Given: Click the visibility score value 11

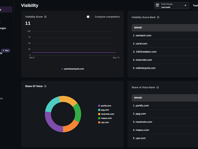Looking at the screenshot, I should click(x=28, y=23).
